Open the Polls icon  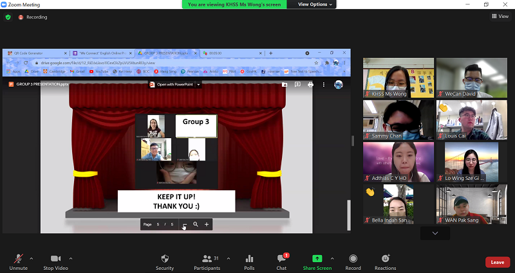pyautogui.click(x=249, y=259)
